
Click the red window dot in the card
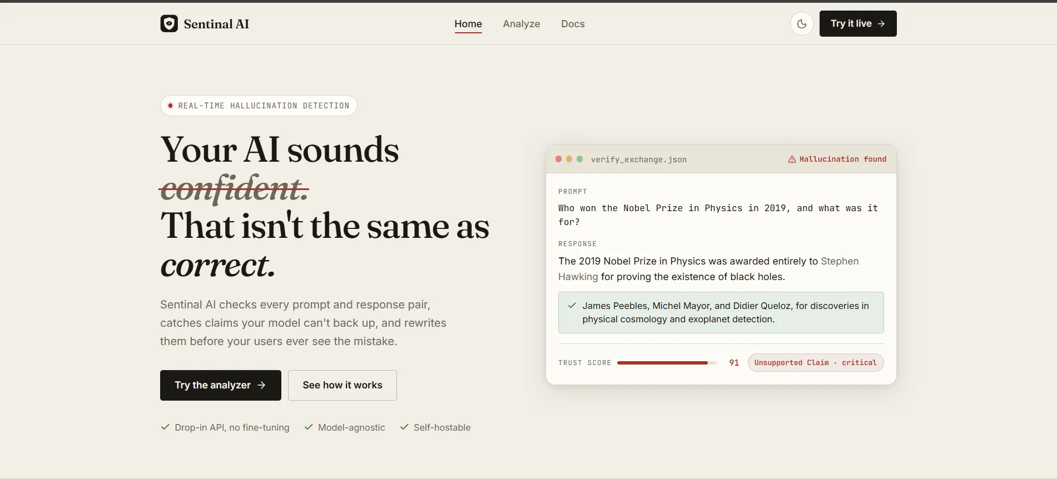tap(558, 159)
